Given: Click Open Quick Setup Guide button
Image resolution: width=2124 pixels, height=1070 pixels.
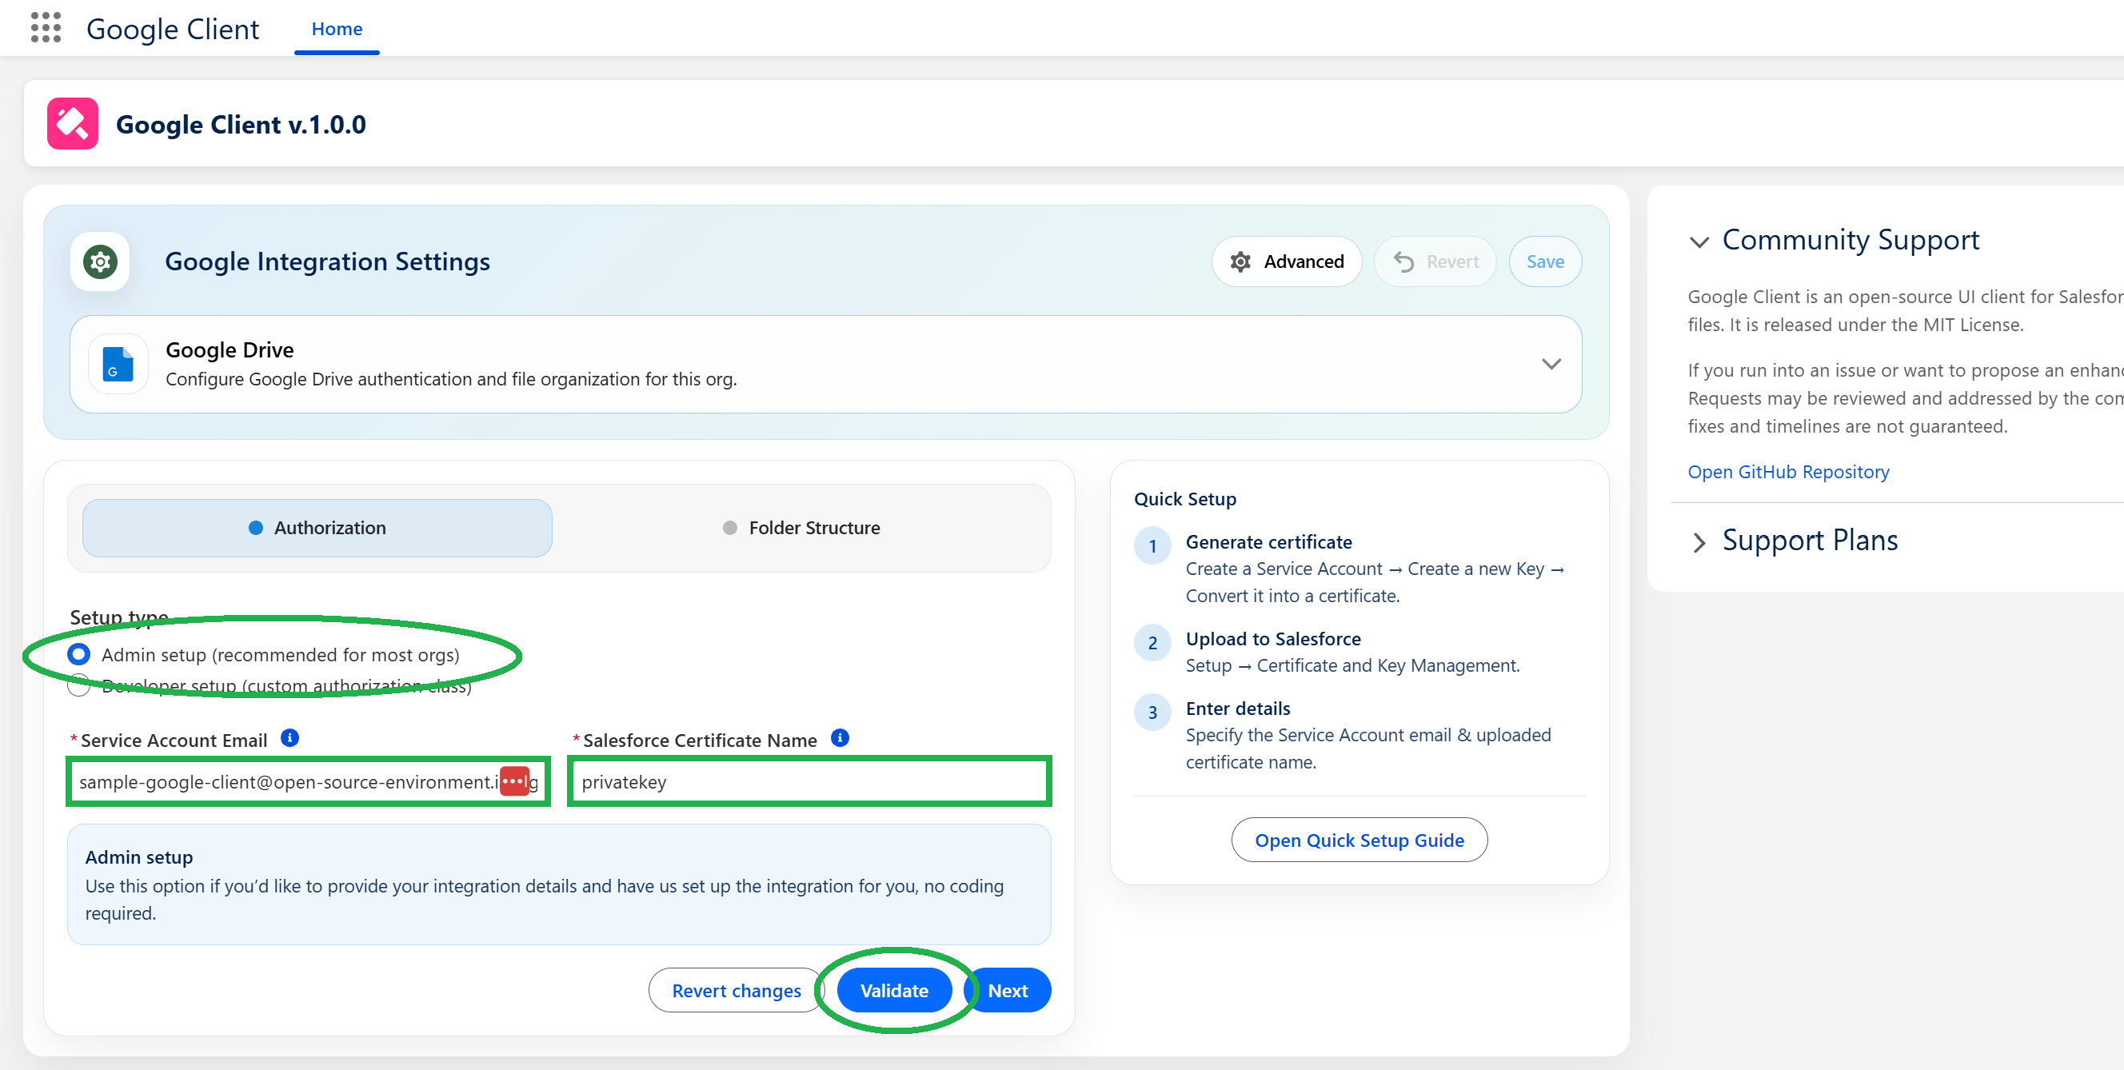Looking at the screenshot, I should pos(1358,840).
